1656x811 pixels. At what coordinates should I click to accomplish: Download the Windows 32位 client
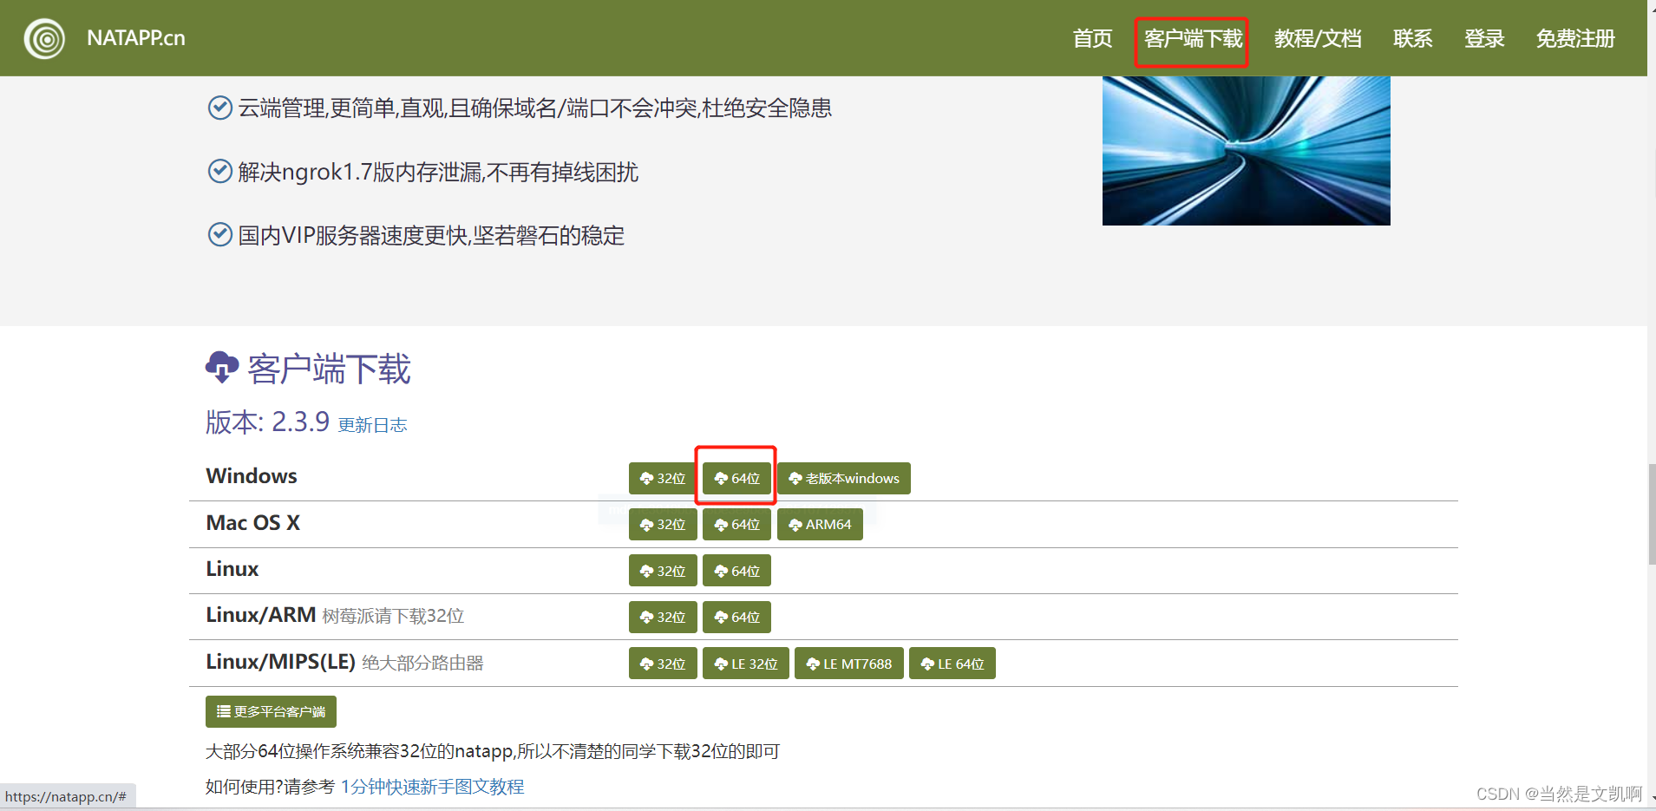[662, 478]
